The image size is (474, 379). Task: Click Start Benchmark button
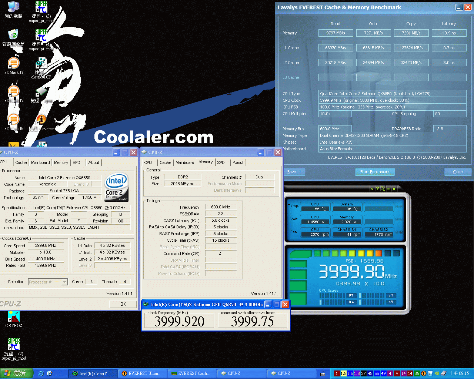click(375, 172)
